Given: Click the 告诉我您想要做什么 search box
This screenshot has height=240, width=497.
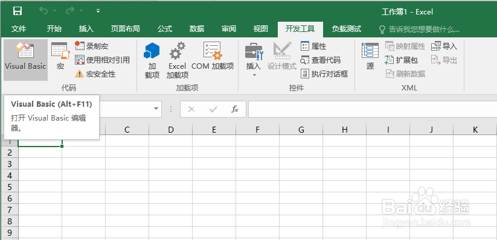Looking at the screenshot, I should tap(419, 30).
